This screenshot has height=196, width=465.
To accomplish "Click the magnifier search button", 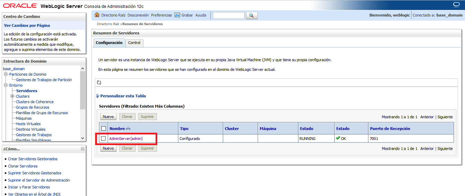I will [251, 15].
